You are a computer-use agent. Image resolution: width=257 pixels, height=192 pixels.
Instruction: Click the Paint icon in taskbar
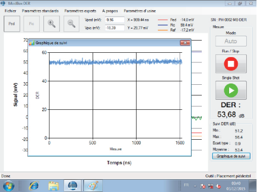click(93, 186)
